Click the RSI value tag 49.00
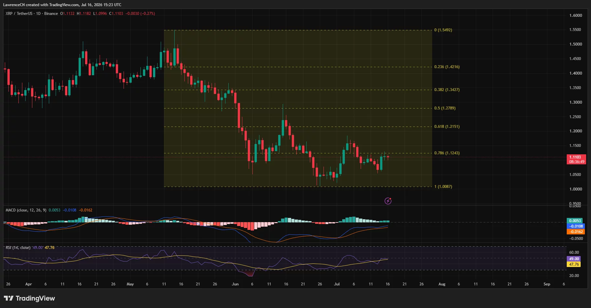591x308 pixels. pos(574,259)
